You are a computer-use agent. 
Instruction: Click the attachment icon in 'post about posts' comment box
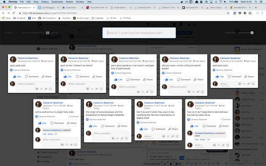click(147, 92)
